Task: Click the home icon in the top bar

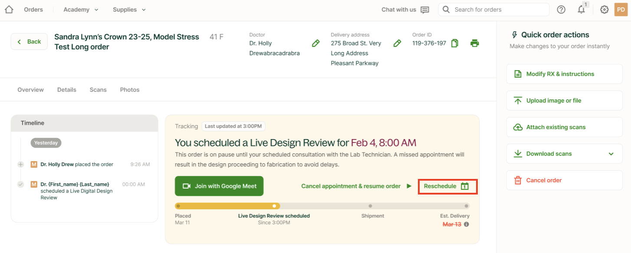Action: [9, 9]
